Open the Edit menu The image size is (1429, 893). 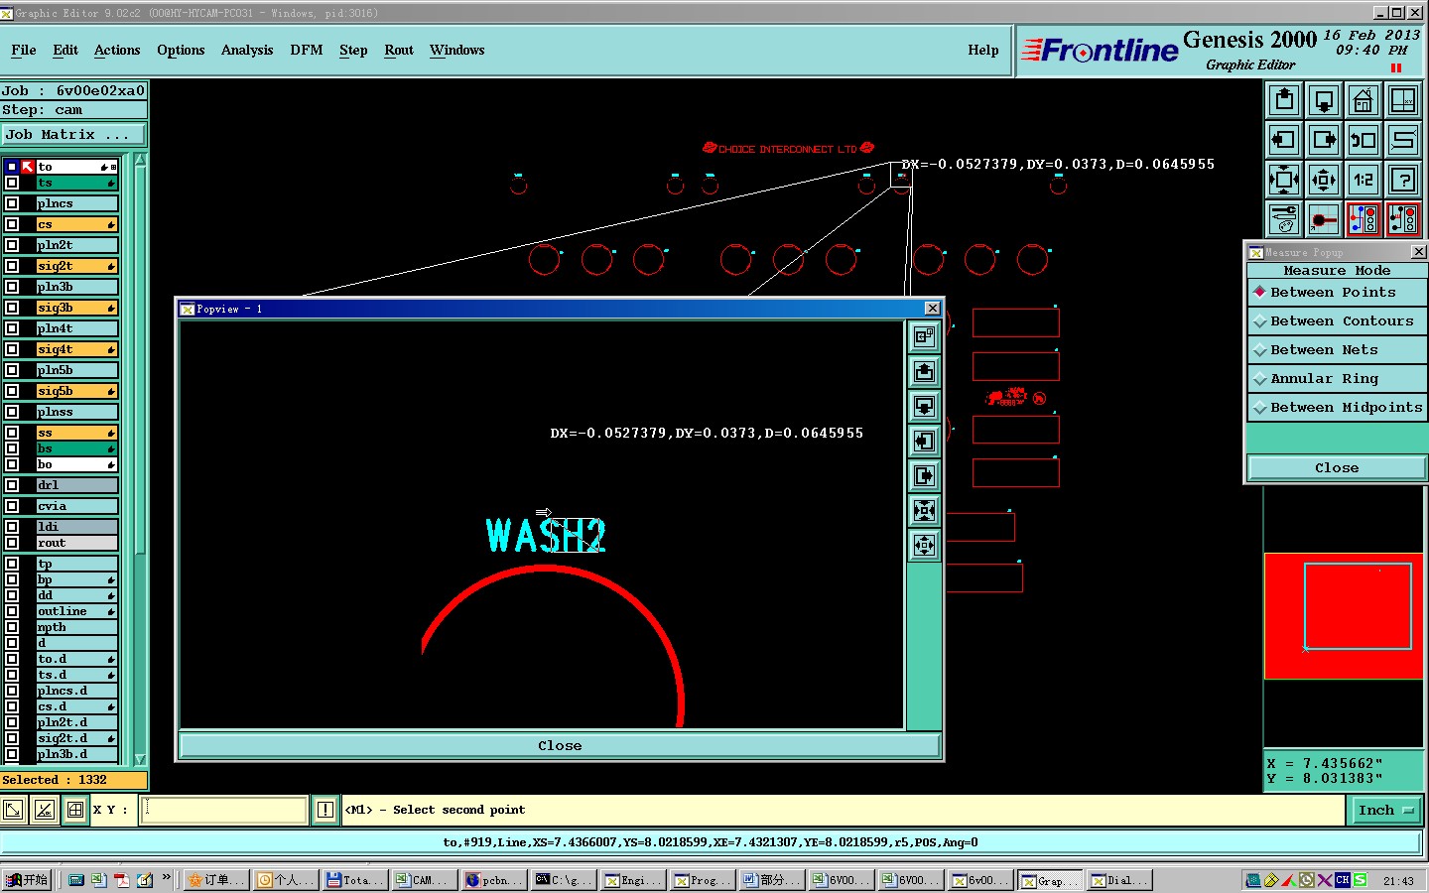click(x=65, y=51)
